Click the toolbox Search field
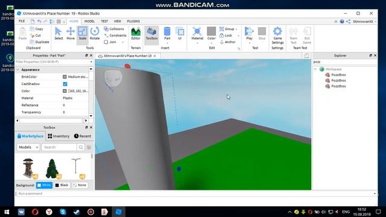386x217 pixels. pos(59,147)
